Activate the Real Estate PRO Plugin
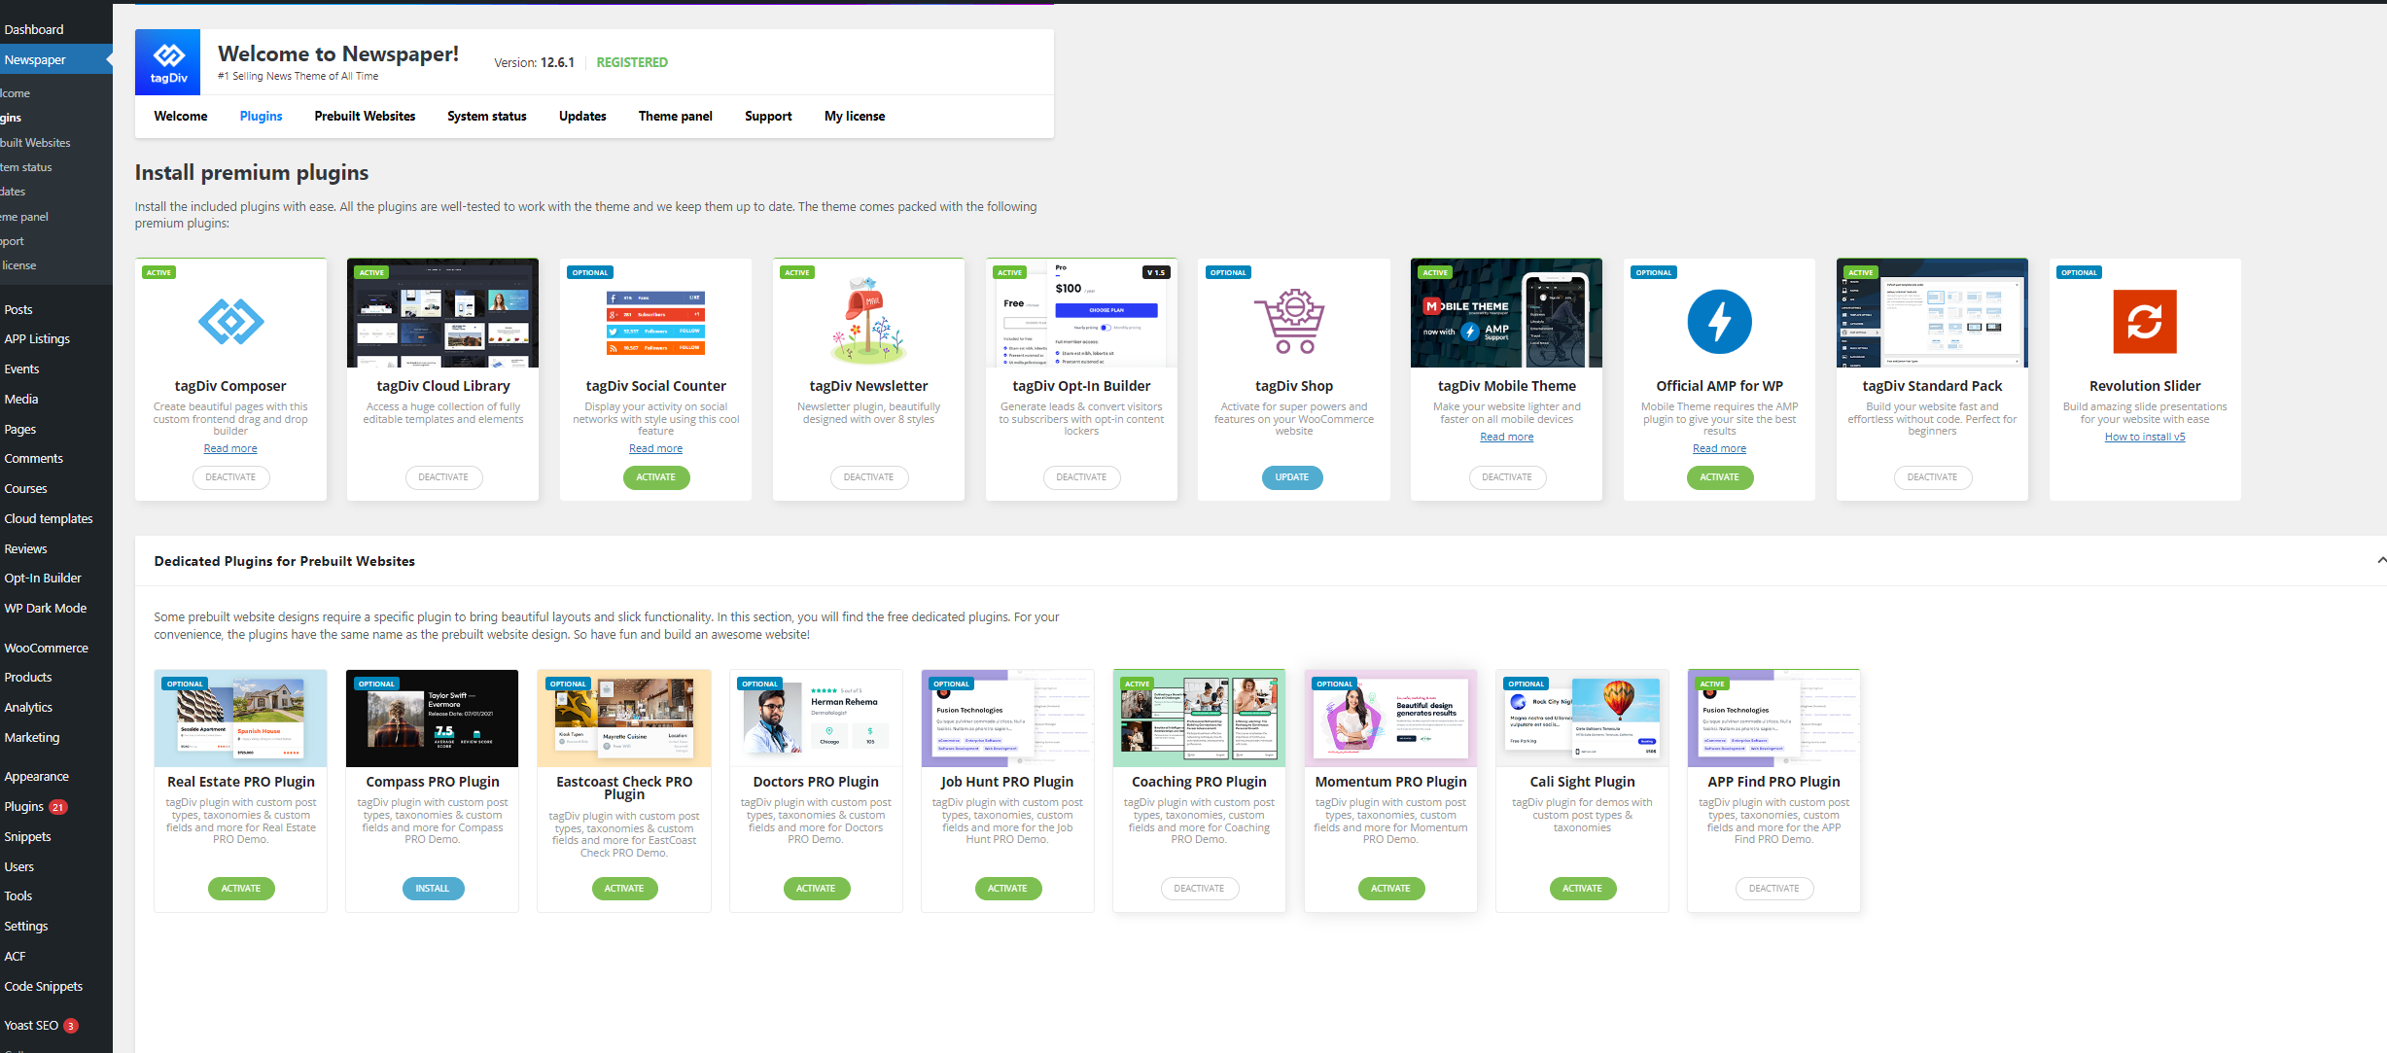This screenshot has width=2387, height=1053. 241,889
